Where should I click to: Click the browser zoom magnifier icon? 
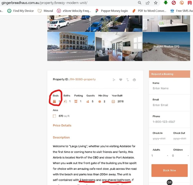tap(140, 3)
